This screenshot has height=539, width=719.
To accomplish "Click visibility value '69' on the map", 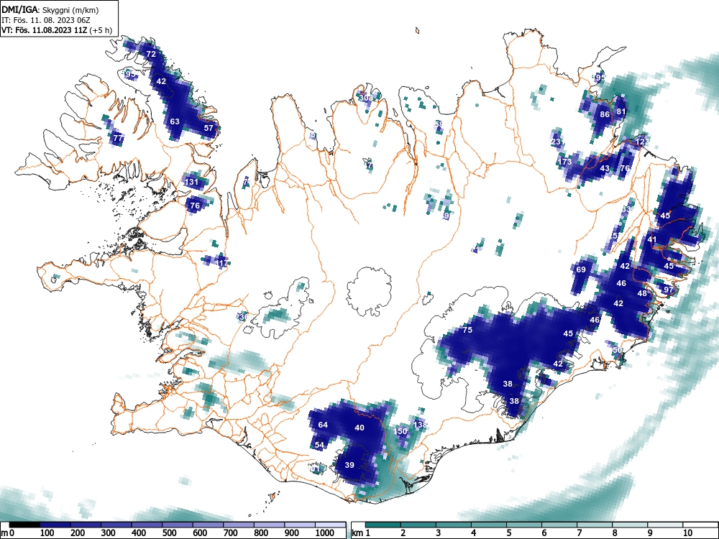I will tap(581, 269).
